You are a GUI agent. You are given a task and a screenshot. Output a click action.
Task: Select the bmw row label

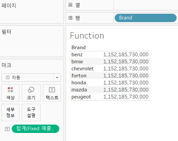pos(77,62)
